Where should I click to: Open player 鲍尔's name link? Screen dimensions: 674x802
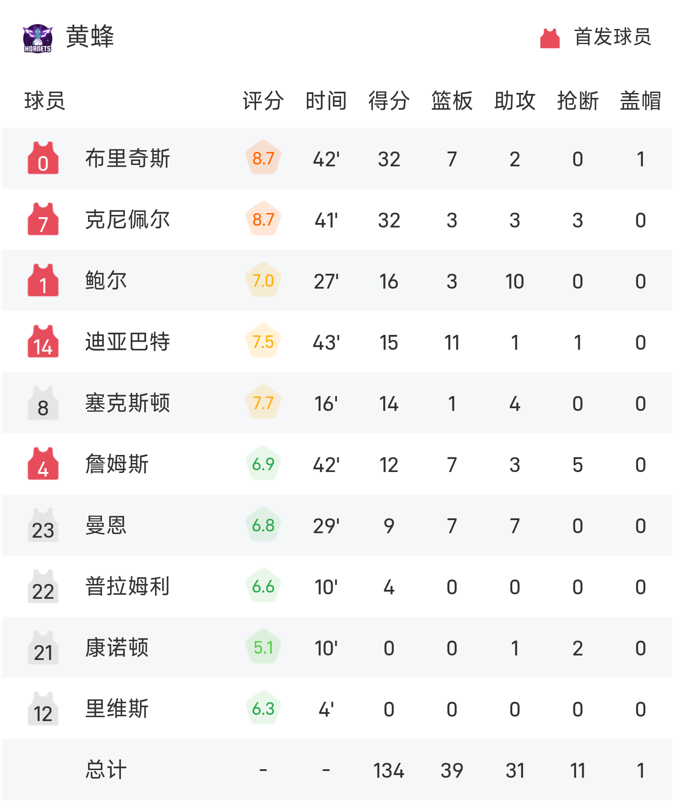point(106,281)
